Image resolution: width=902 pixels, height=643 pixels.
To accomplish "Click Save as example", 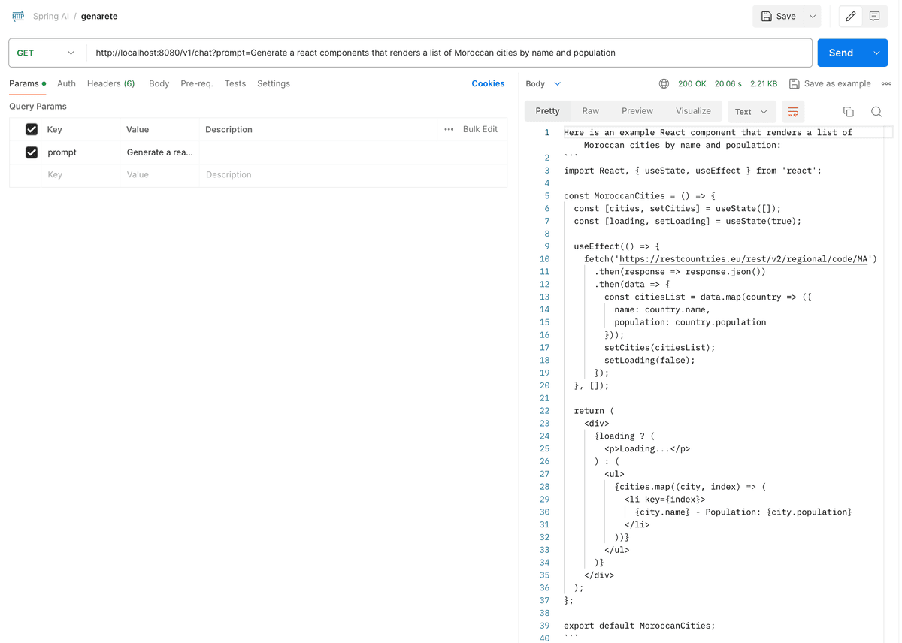I will pos(830,84).
